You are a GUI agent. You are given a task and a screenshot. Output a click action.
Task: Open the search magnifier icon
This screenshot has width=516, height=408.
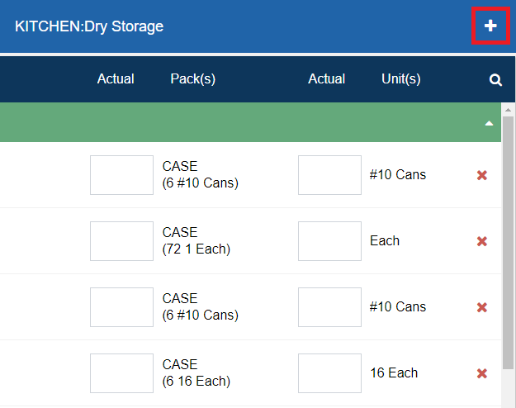495,80
